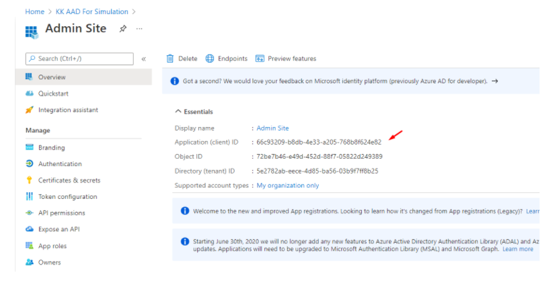553x283 pixels.
Task: Click the Overview grid icon in the sidebar
Action: 29,77
